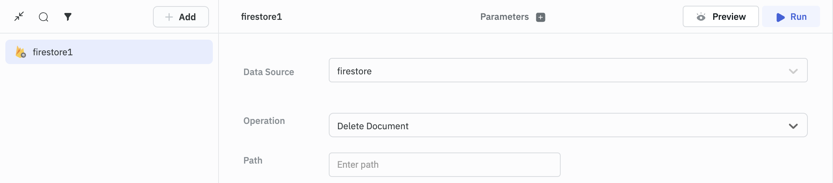Click the filter queries funnel icon
This screenshot has width=833, height=183.
[x=68, y=17]
